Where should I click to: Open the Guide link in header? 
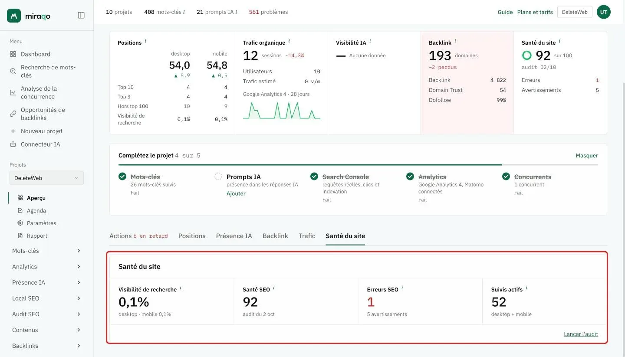pos(505,12)
